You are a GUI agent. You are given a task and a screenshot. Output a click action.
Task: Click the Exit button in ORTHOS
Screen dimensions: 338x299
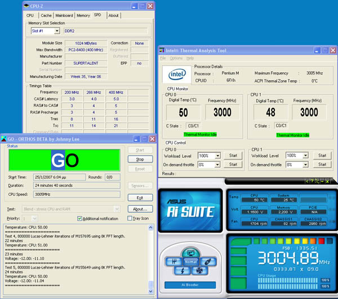point(140,197)
